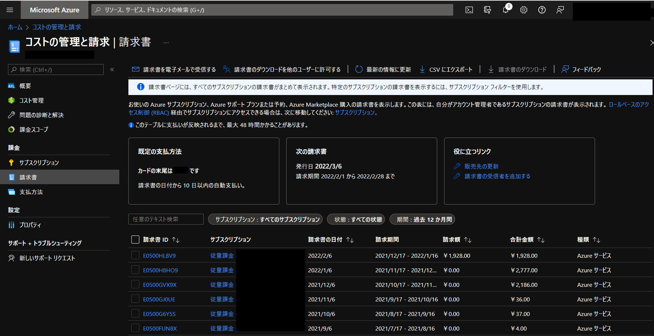654x336 pixels.
Task: Click the help question mark icon
Action: point(542,10)
